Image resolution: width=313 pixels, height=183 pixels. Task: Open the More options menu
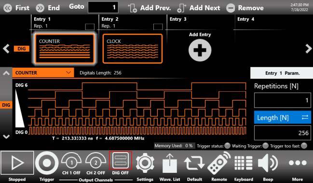point(298,163)
